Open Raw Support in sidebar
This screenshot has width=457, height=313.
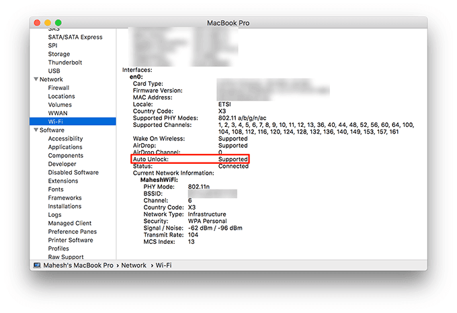pyautogui.click(x=66, y=257)
